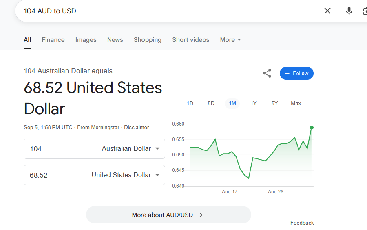Open search by image camera icon
This screenshot has height=230, width=367.
(364, 11)
